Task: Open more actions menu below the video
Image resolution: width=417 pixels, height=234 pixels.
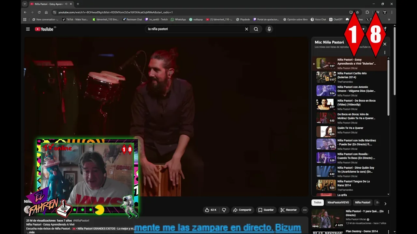Action: [305, 210]
